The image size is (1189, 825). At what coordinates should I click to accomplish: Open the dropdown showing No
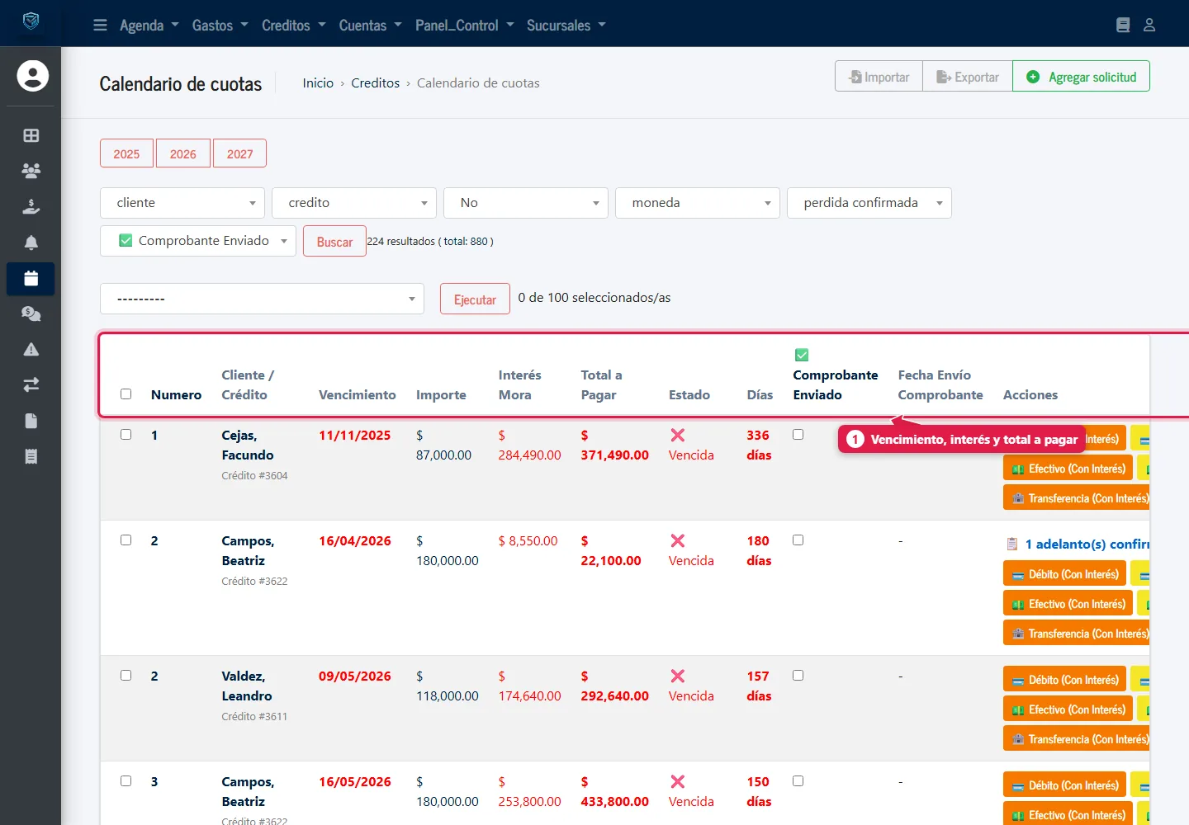(x=526, y=203)
